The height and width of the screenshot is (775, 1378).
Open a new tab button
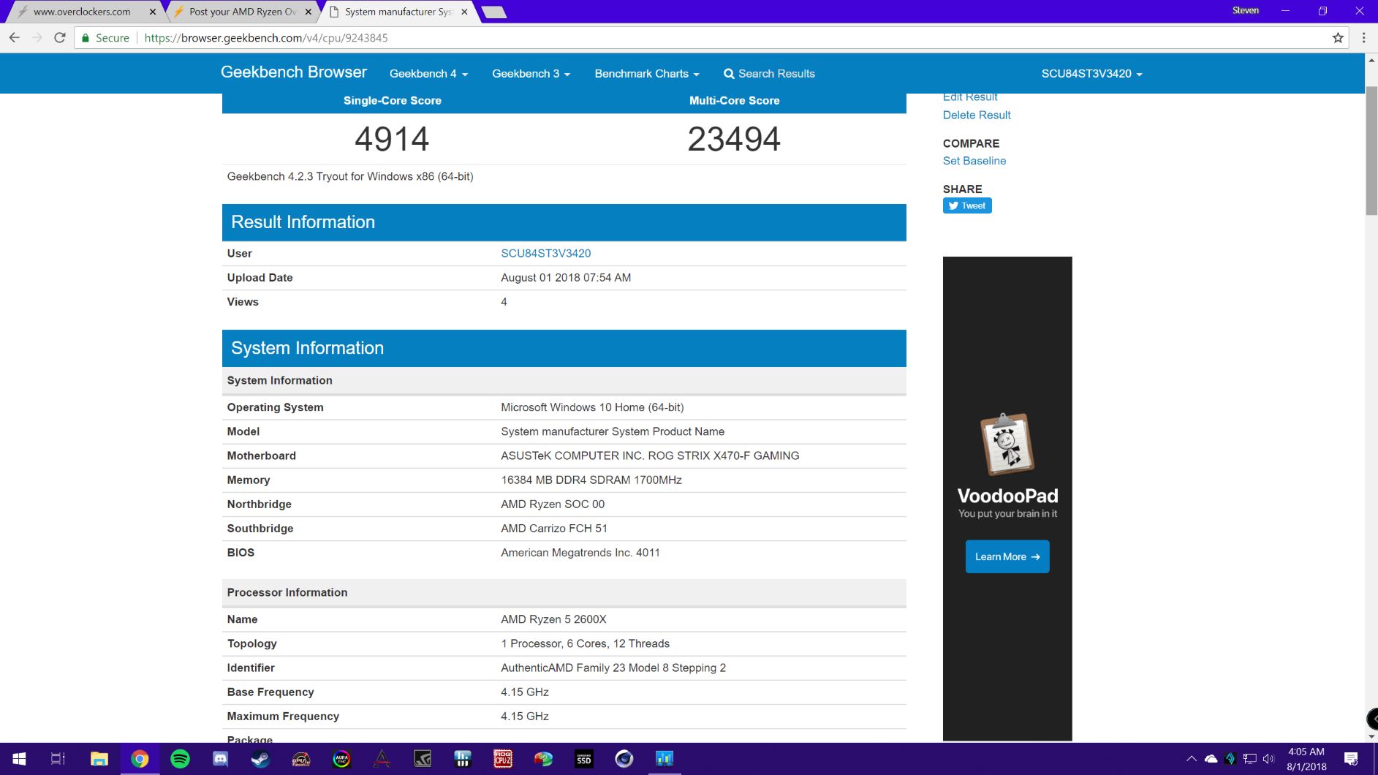click(494, 12)
